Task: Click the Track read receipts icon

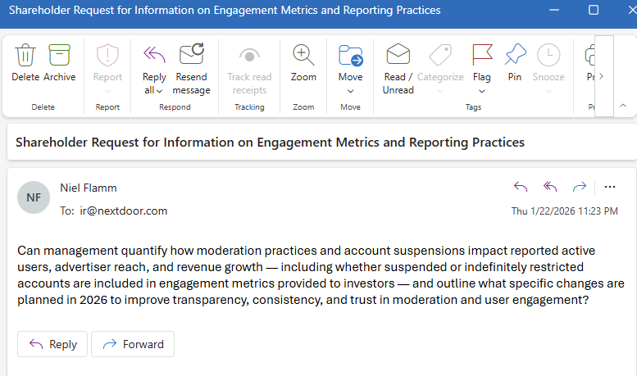Action: click(x=249, y=55)
